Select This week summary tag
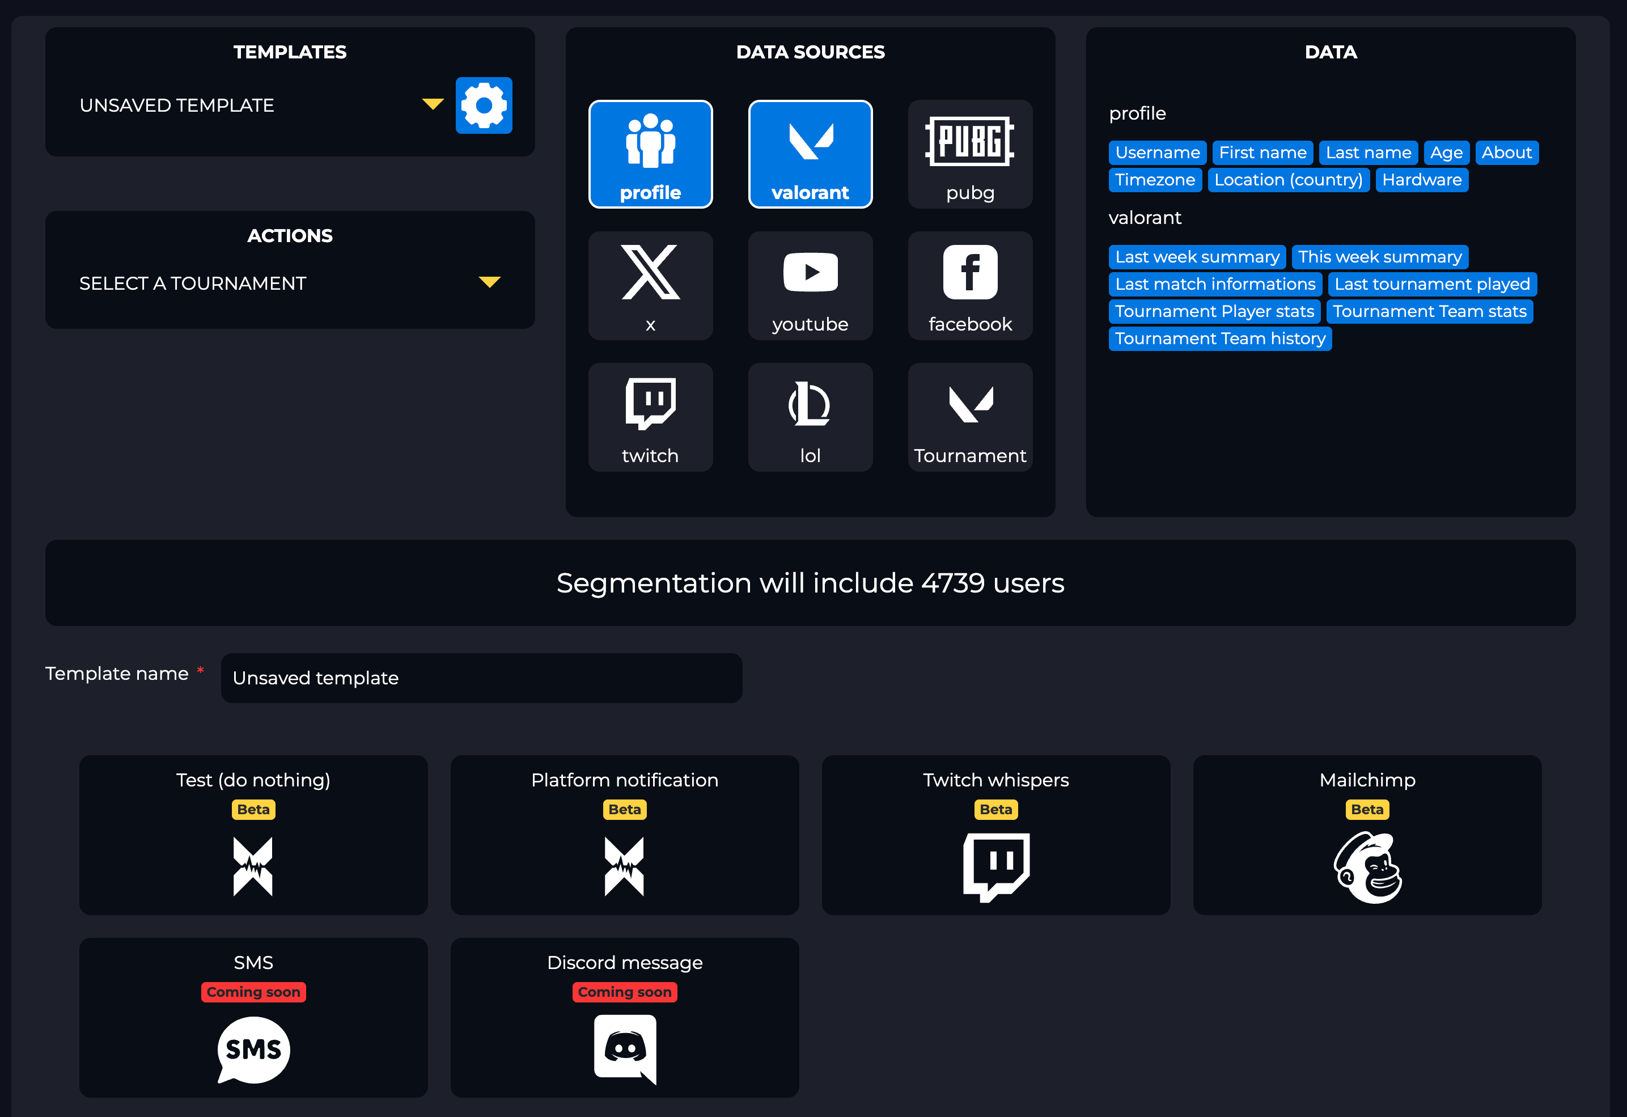 click(1380, 257)
